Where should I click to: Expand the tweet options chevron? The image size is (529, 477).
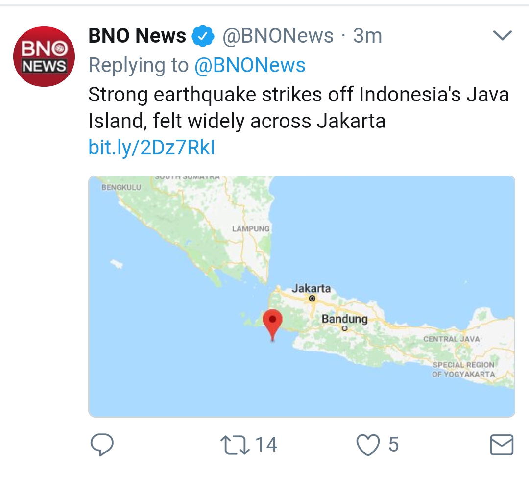pos(502,36)
